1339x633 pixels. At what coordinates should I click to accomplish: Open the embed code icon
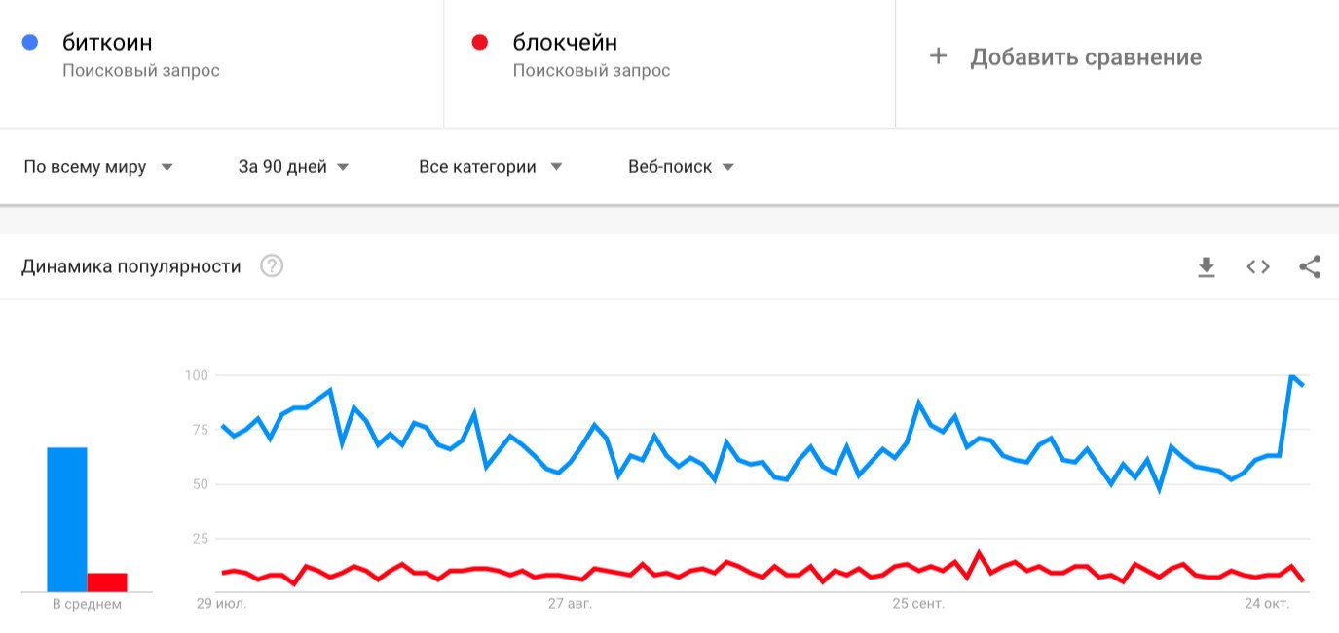tap(1258, 266)
